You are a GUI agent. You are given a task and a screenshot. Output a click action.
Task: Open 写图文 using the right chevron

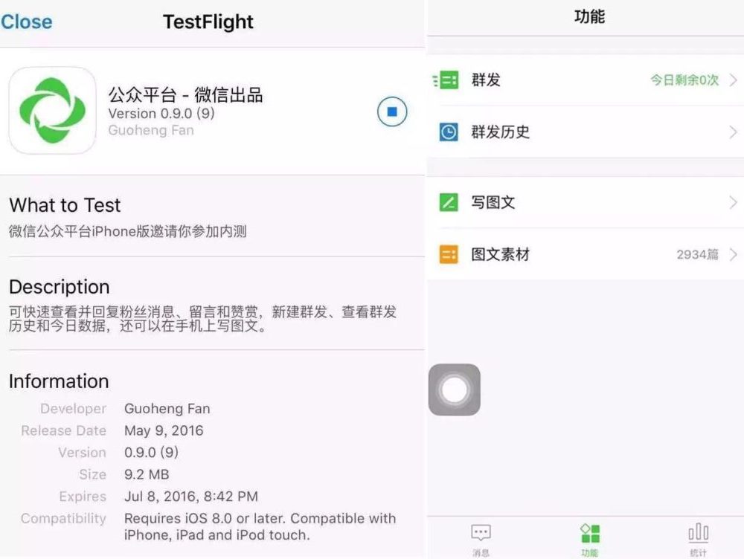(x=733, y=202)
